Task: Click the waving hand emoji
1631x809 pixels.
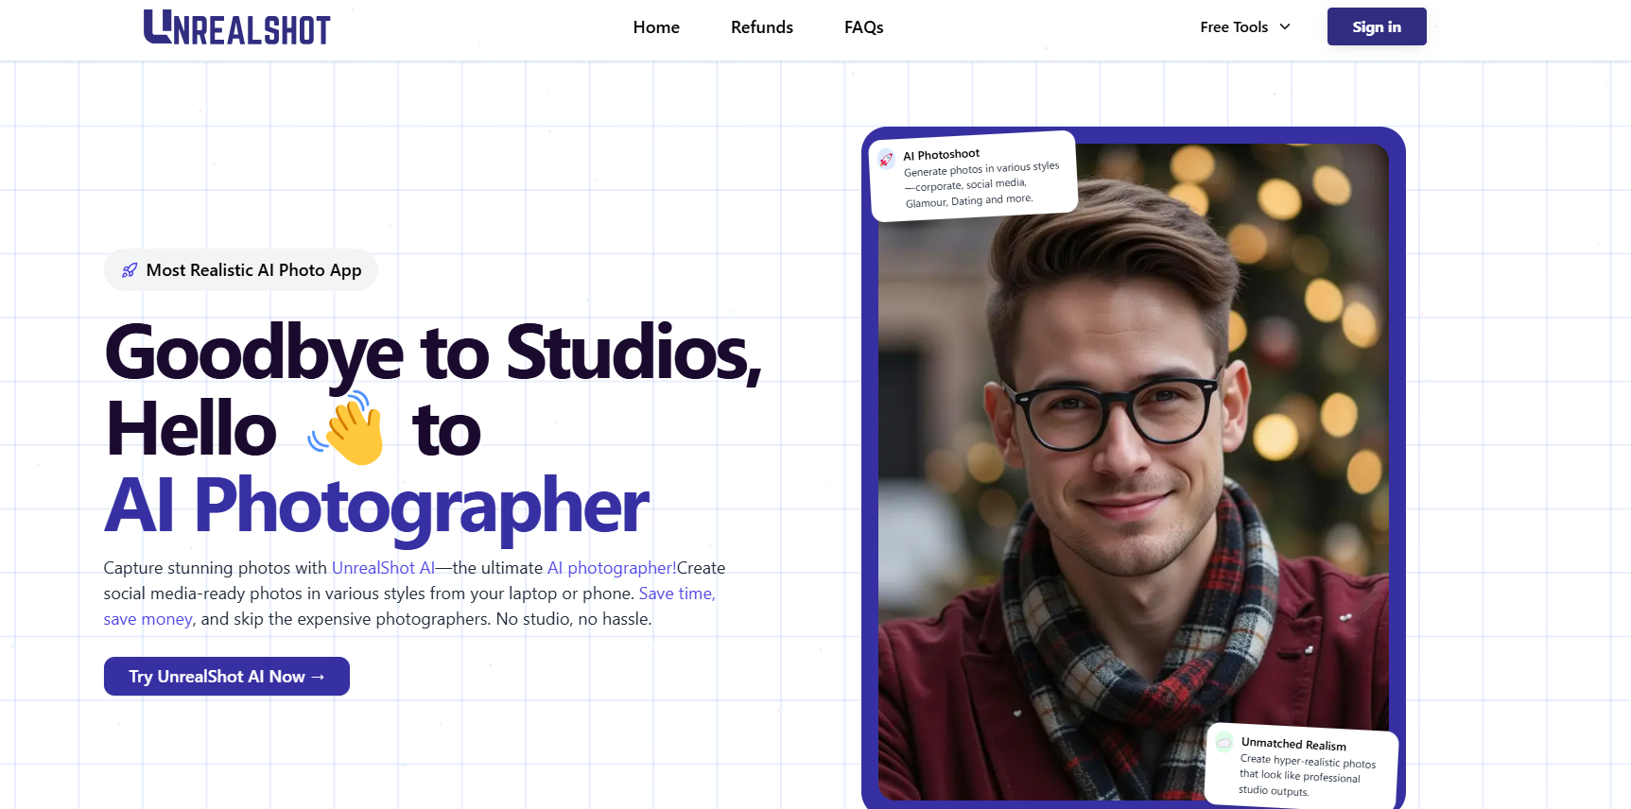Action: pyautogui.click(x=347, y=428)
